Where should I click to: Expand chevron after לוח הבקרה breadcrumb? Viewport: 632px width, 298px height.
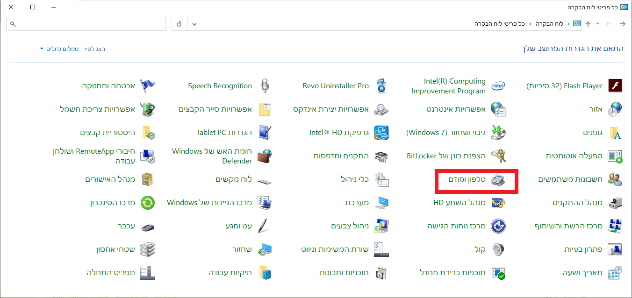530,24
